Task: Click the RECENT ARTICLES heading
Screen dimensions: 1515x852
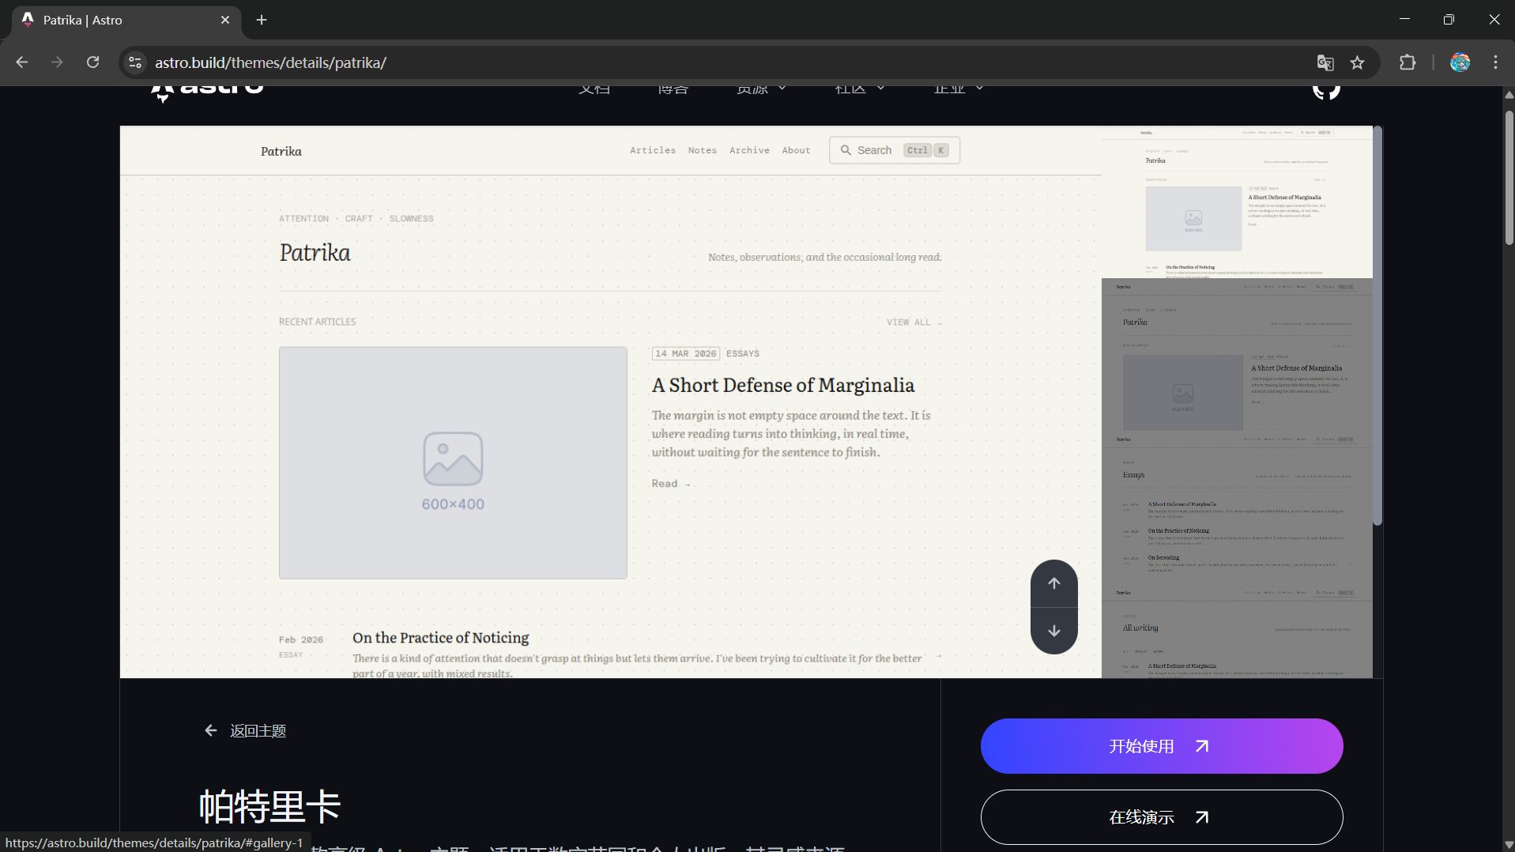Action: click(x=317, y=322)
